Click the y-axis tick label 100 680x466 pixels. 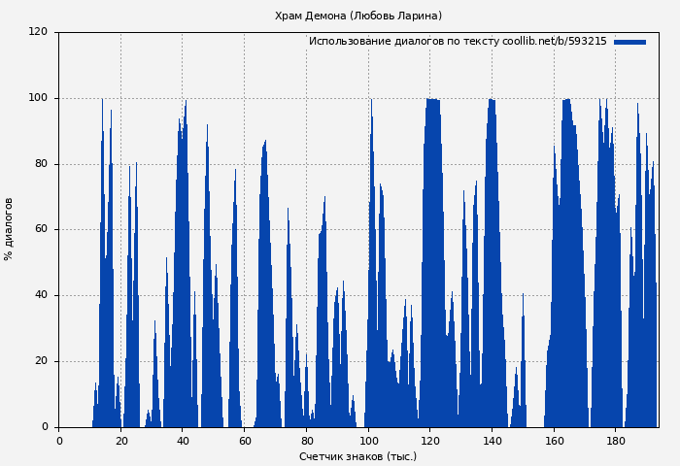click(38, 98)
